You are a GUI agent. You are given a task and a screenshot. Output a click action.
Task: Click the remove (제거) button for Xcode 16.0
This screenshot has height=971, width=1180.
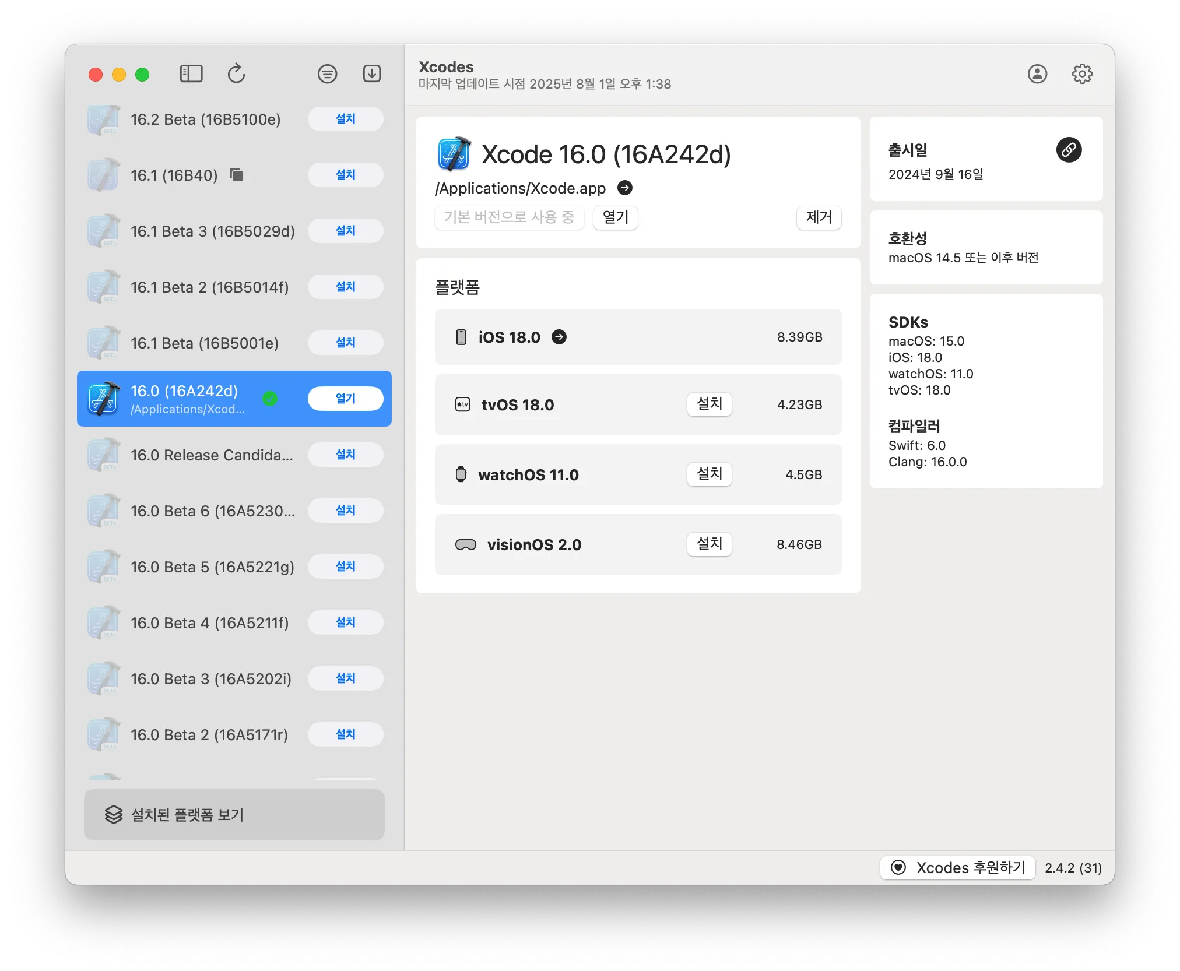click(819, 217)
